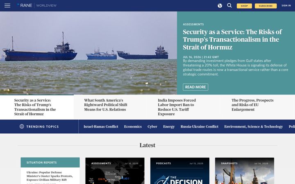Open Ukraine Popular Defense Minister's Ouster report
The height and width of the screenshot is (184, 295).
point(50,176)
